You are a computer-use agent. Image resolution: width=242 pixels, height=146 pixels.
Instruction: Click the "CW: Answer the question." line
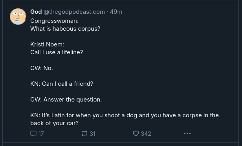[x=66, y=100]
